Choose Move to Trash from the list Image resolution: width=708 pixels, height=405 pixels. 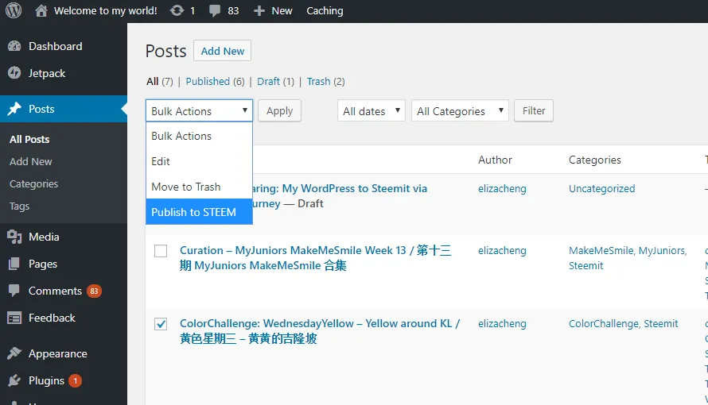(x=199, y=187)
